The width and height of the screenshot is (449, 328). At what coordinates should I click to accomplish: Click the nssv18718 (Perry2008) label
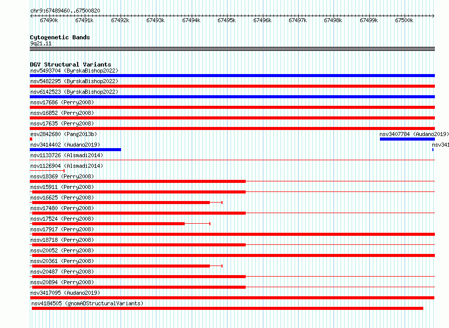[x=62, y=240]
